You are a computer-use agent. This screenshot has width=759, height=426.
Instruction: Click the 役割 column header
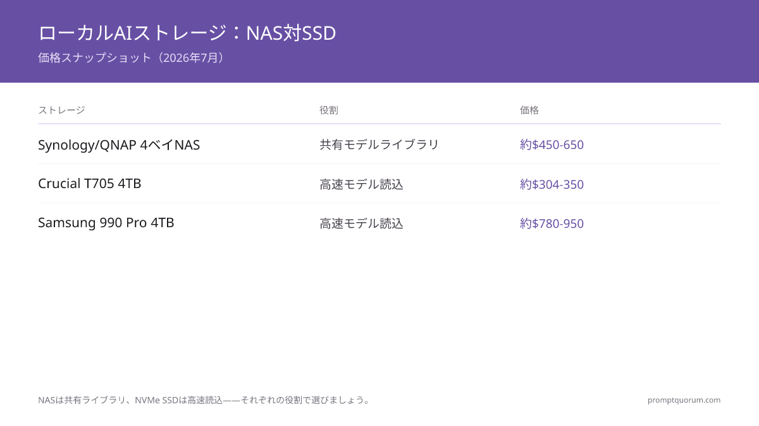(329, 110)
